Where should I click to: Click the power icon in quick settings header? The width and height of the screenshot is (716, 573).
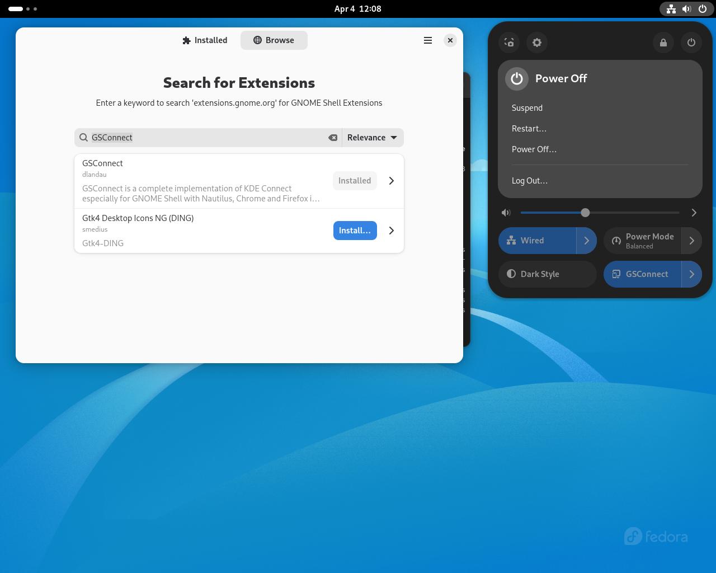tap(691, 43)
